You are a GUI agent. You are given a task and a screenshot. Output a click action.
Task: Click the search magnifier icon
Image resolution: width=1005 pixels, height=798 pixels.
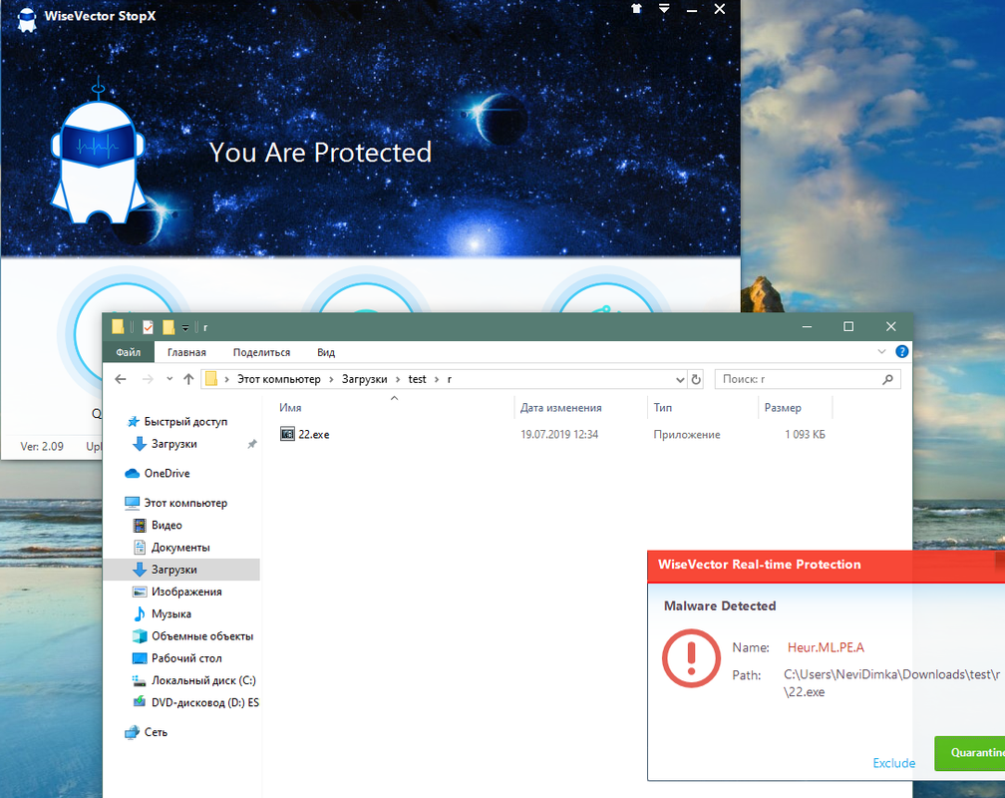887,379
